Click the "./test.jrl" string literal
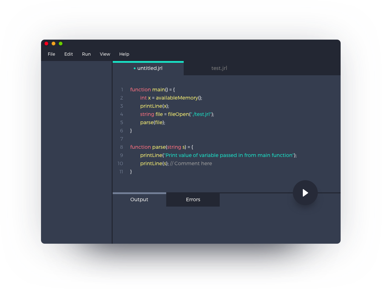Image resolution: width=382 pixels, height=289 pixels. tap(201, 114)
